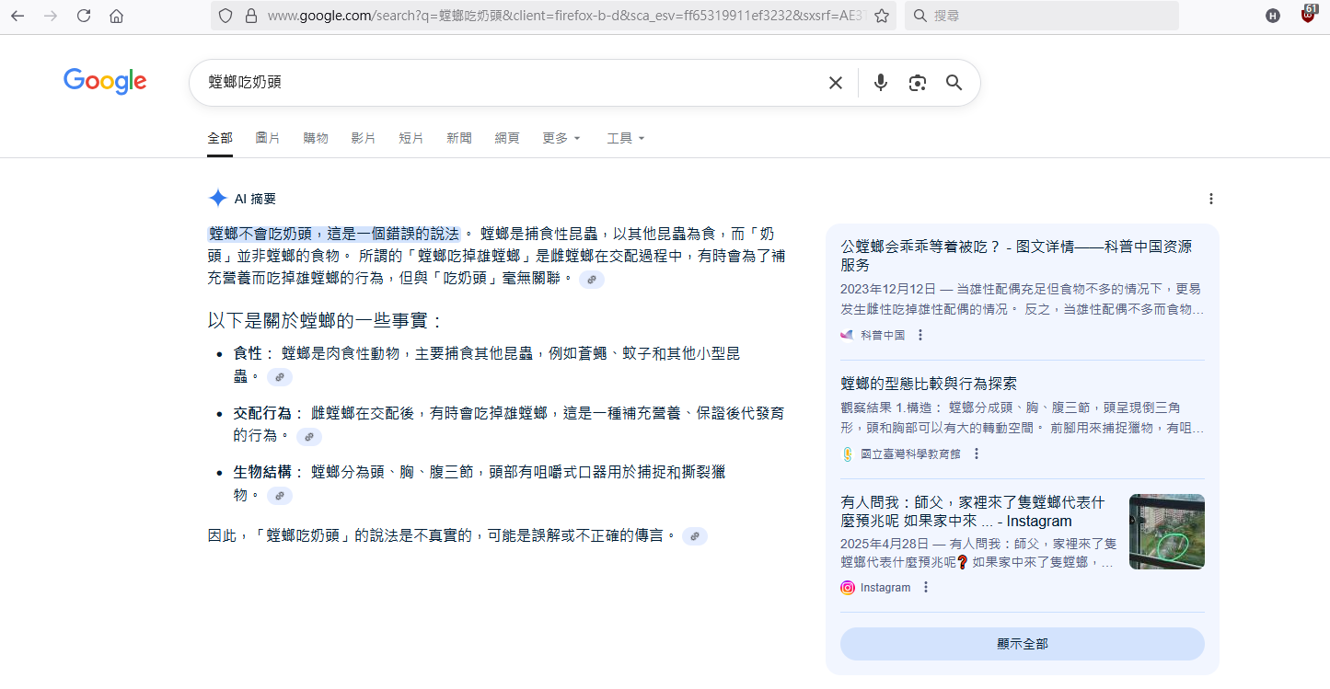Screen dimensions: 1330x689
Task: Select the 全部 tab
Action: [x=220, y=138]
